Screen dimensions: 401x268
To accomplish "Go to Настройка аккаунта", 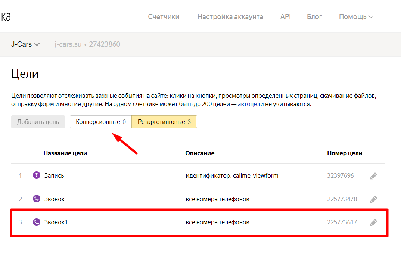I will [230, 17].
